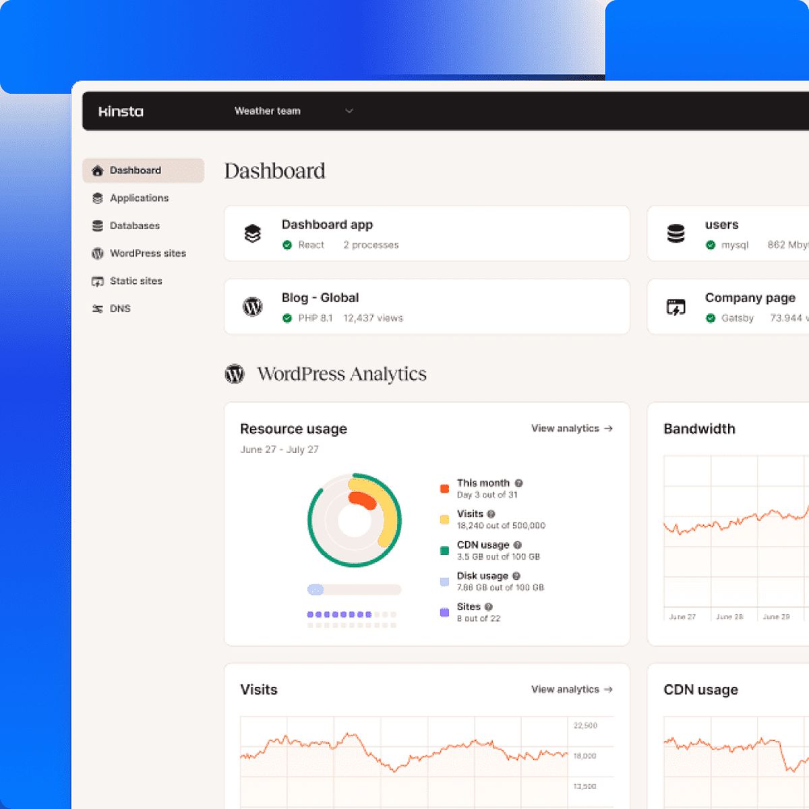Screen dimensions: 809x809
Task: Click the Blog - Global WordPress icon
Action: point(252,307)
